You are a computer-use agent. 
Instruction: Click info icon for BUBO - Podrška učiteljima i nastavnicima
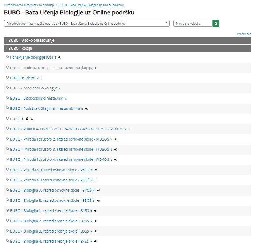tap(82, 109)
